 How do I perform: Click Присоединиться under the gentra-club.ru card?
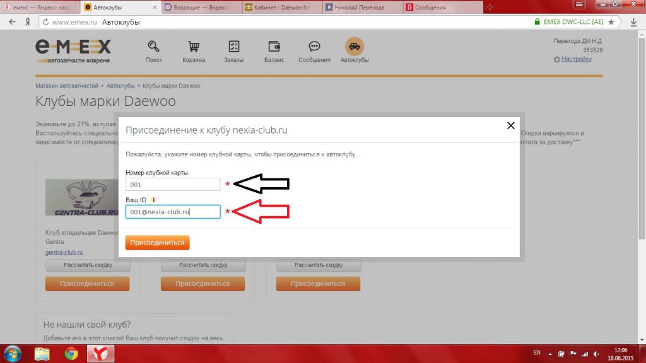click(x=87, y=284)
